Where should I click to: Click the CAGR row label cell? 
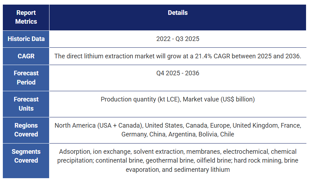(x=26, y=56)
